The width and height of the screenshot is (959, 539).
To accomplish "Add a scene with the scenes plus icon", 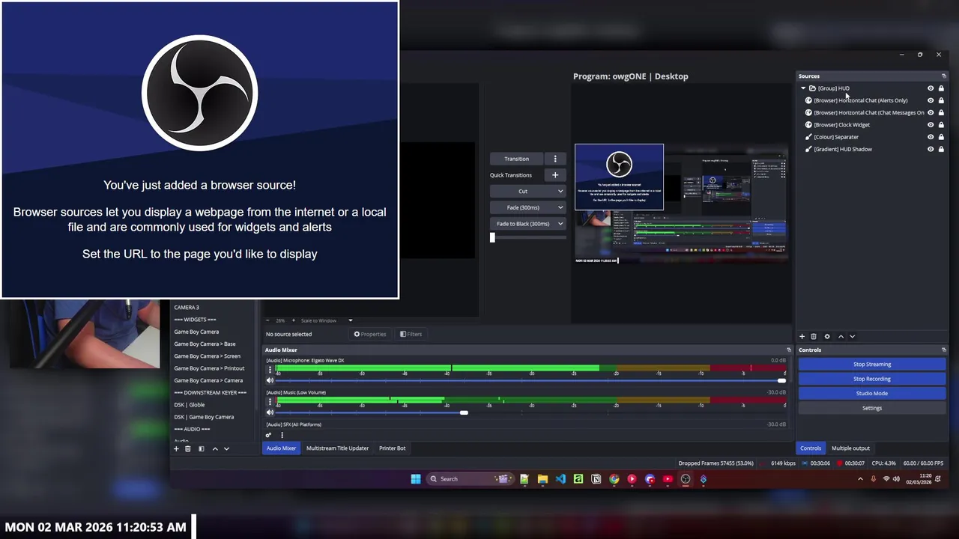I will tap(177, 448).
